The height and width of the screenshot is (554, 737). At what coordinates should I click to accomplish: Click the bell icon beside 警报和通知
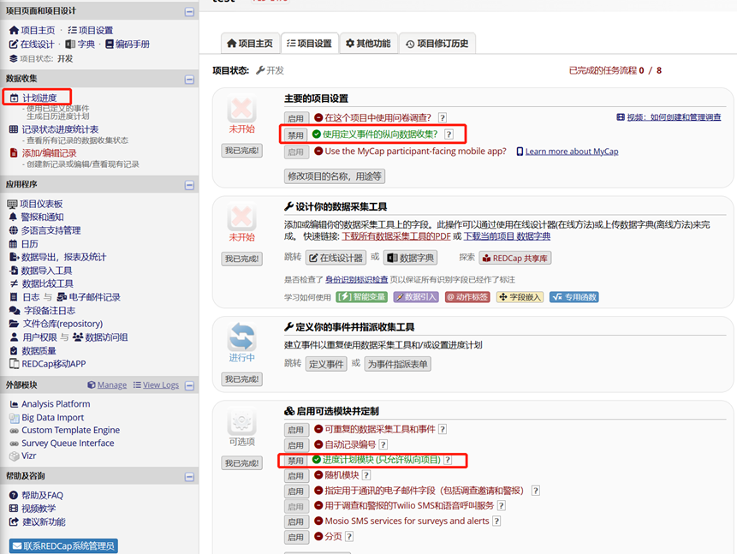pos(13,217)
